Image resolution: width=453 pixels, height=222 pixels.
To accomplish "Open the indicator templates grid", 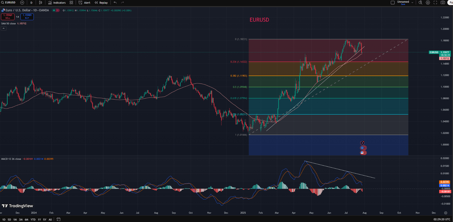I will pos(71,3).
